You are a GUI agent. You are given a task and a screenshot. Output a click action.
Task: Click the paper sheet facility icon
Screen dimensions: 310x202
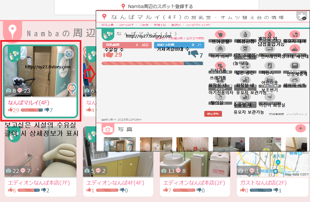(295, 80)
